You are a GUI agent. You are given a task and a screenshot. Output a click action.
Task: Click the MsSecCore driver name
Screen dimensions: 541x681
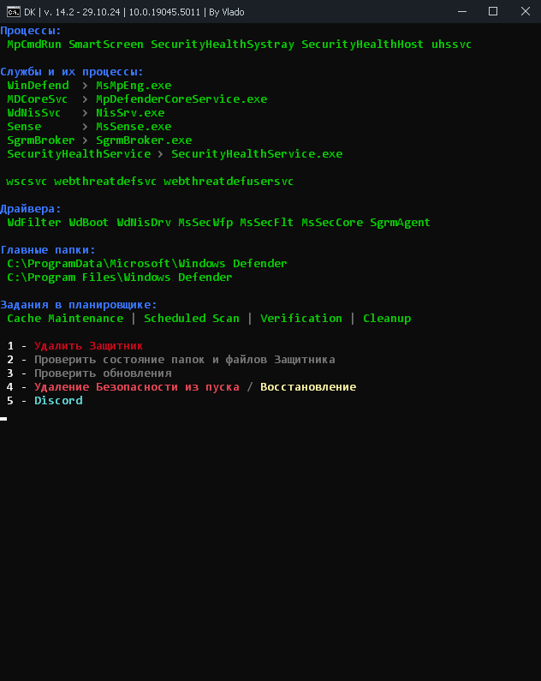(332, 223)
